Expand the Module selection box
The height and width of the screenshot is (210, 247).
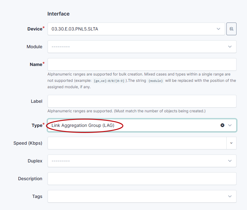coord(136,47)
